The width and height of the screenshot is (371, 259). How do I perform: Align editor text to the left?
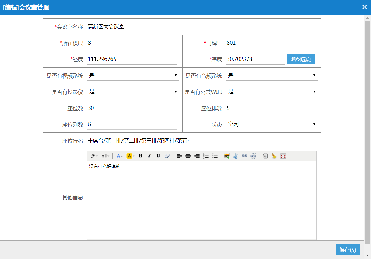coord(179,156)
